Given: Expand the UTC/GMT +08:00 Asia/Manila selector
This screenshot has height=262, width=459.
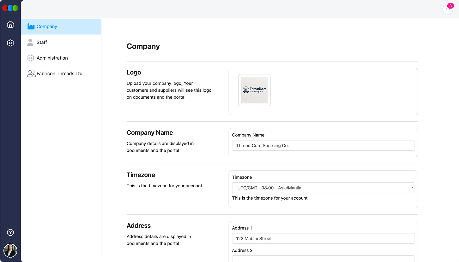Looking at the screenshot, I should (x=323, y=188).
